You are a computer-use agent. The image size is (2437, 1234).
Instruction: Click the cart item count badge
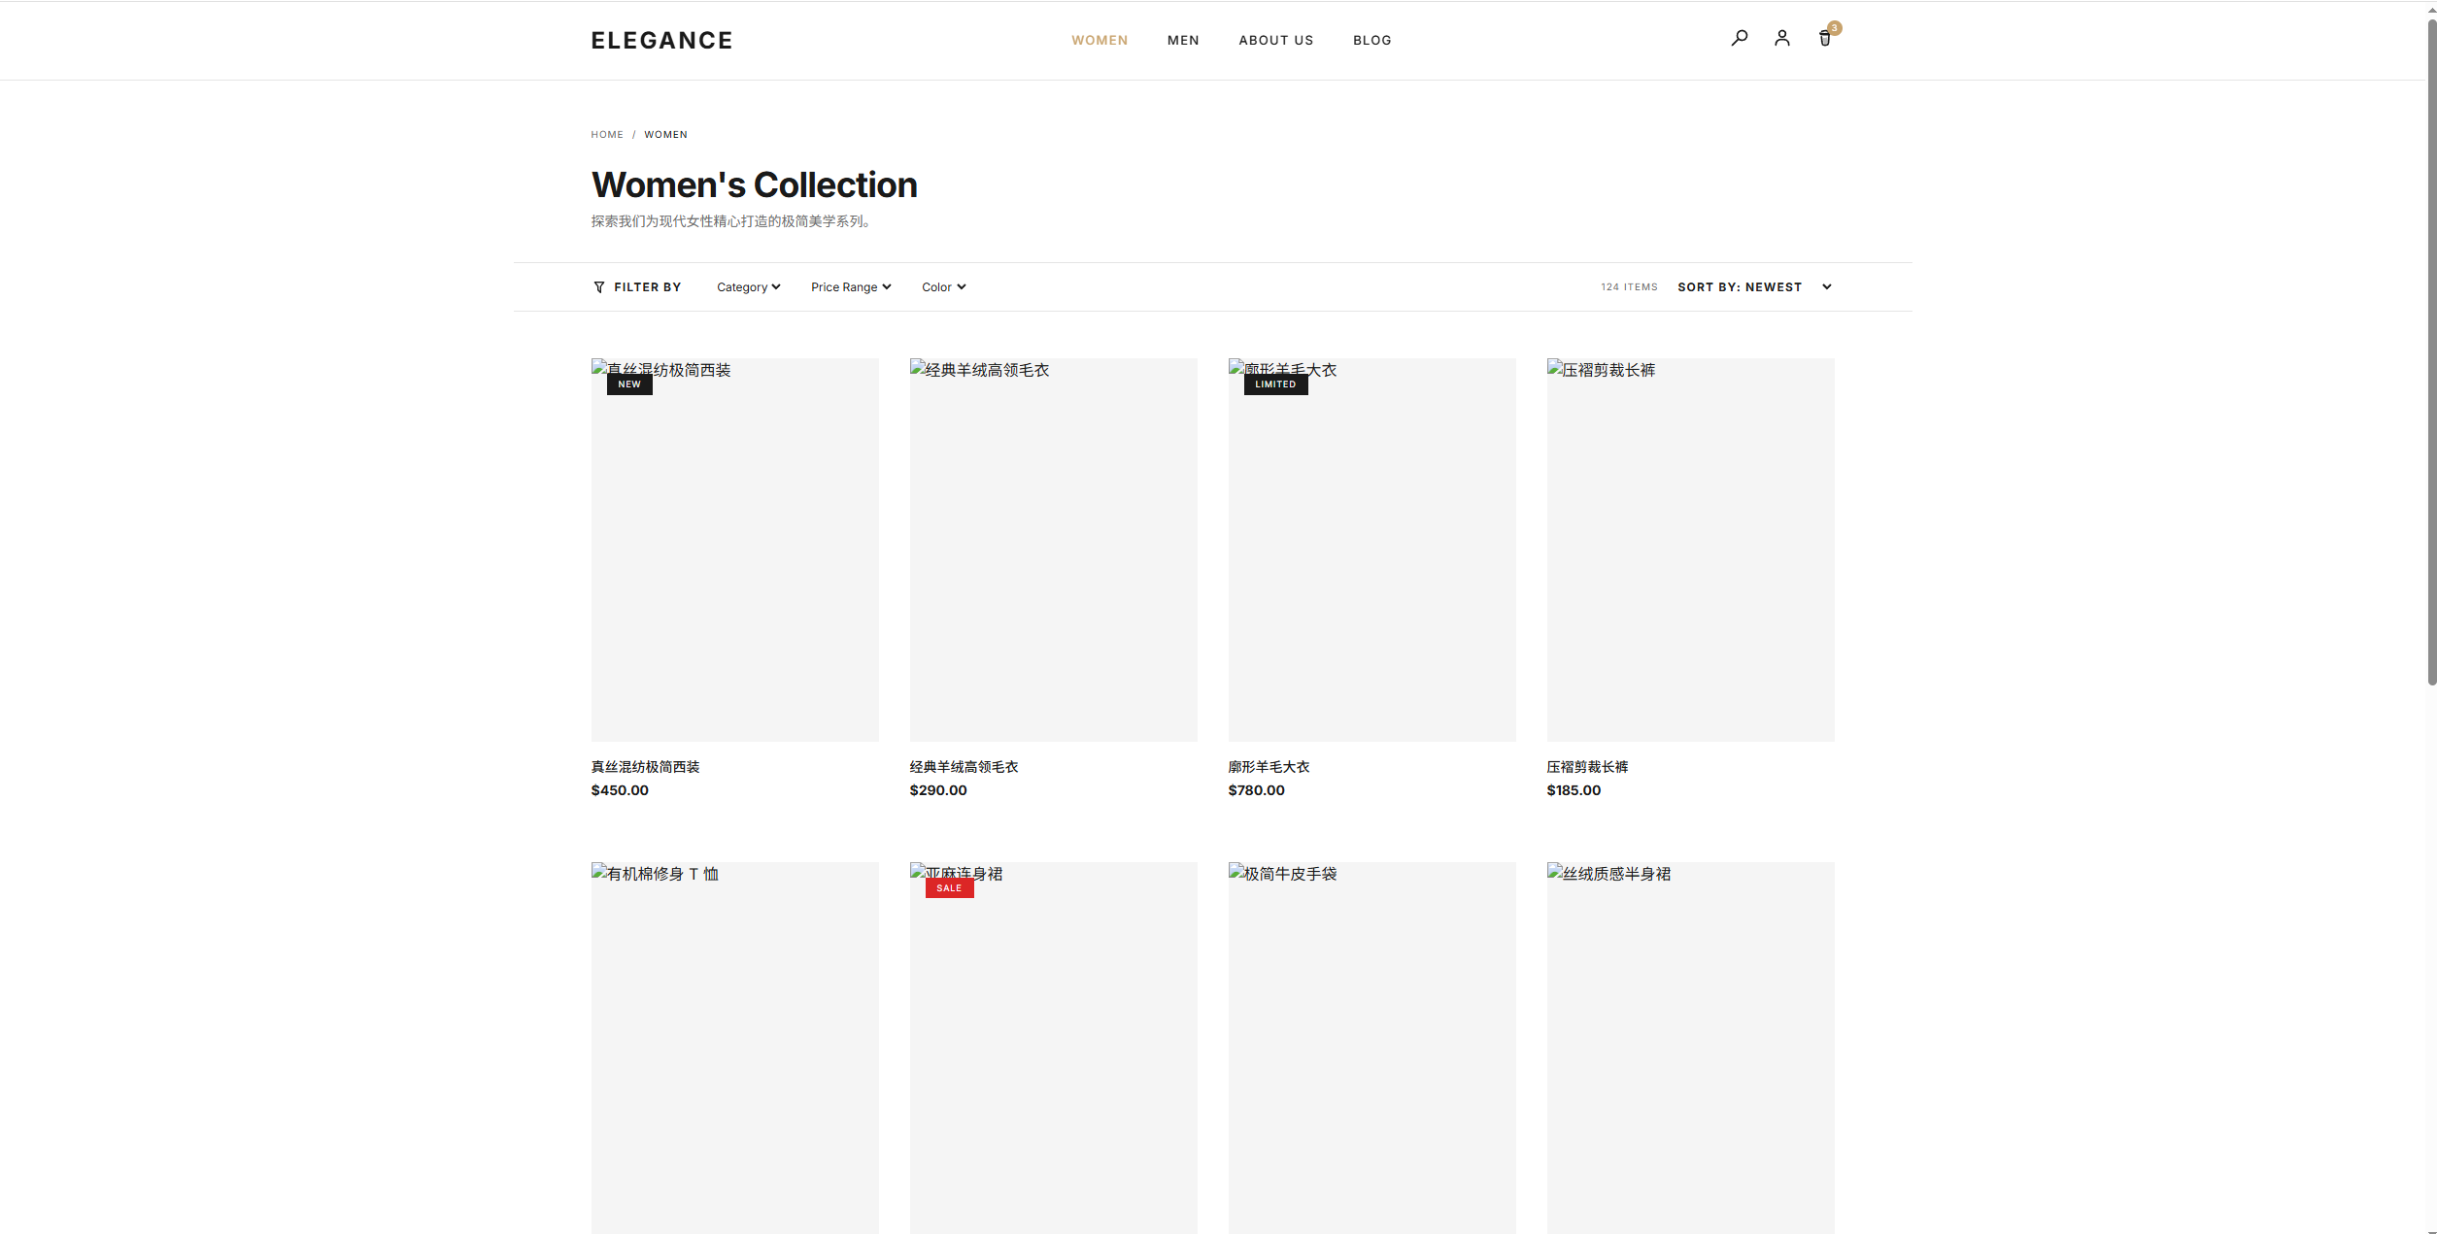click(x=1834, y=28)
